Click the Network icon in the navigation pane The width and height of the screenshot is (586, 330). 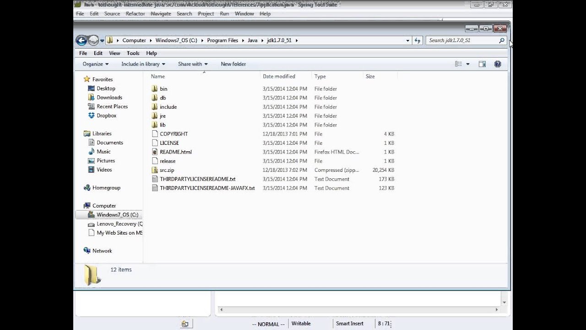pyautogui.click(x=87, y=251)
